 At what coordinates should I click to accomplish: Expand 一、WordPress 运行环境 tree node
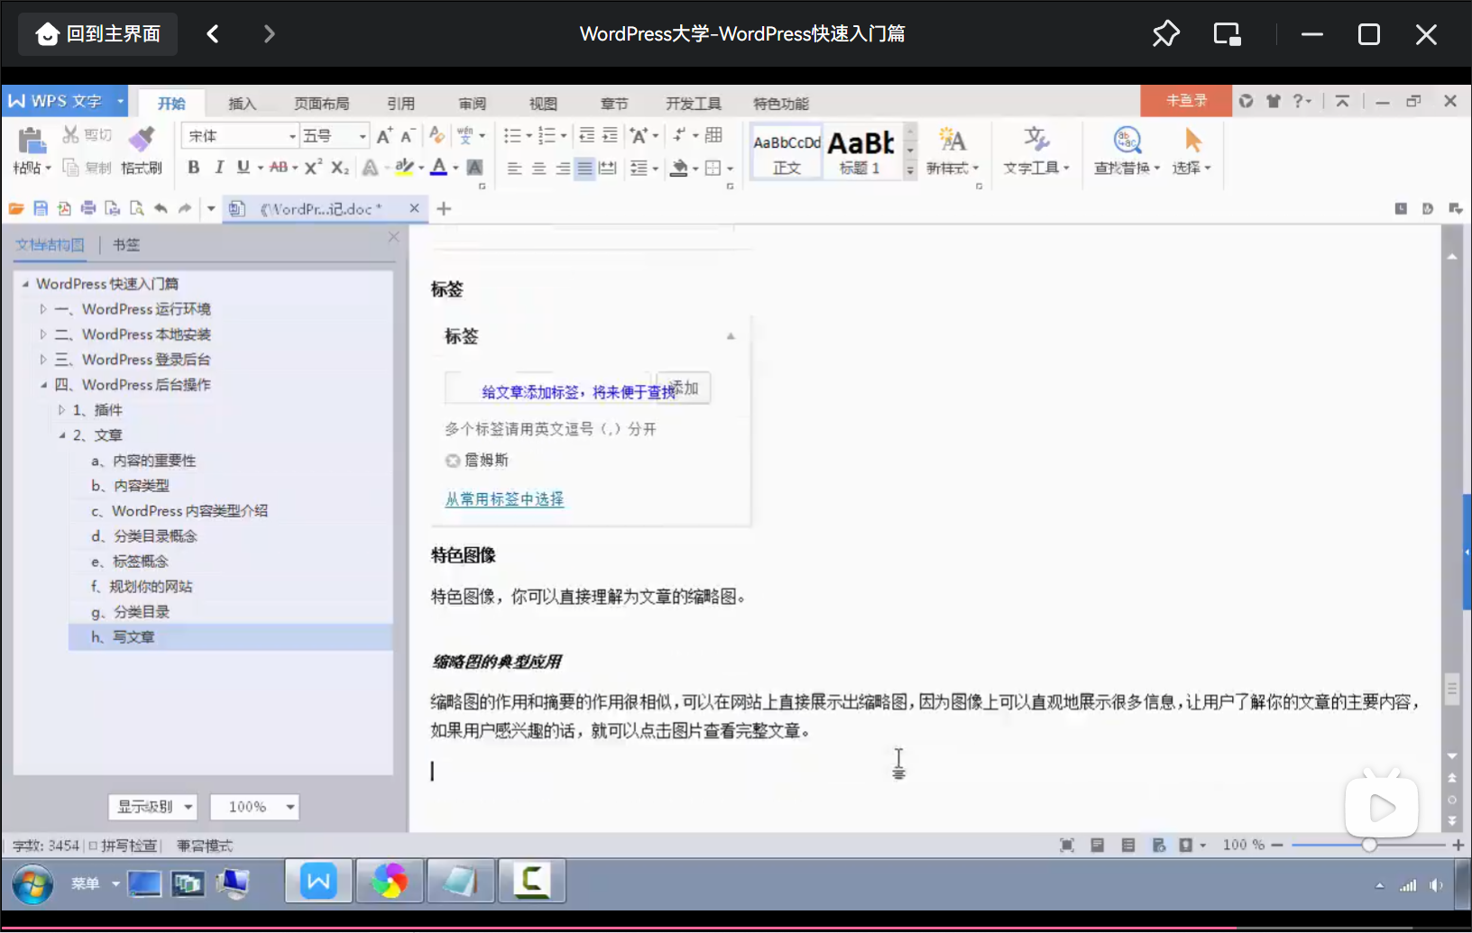pos(42,309)
